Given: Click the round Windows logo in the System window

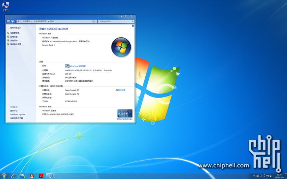Looking at the screenshot, I should [x=121, y=47].
